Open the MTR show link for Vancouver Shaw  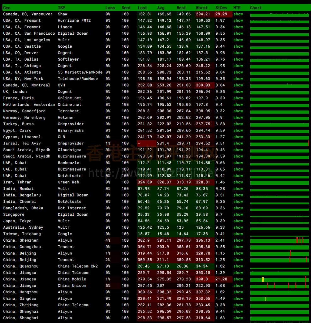point(238,14)
